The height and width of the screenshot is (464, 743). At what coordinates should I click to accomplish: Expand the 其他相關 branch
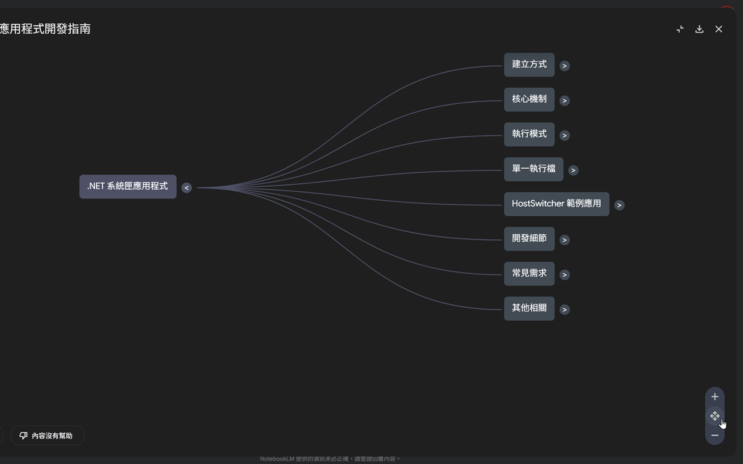point(564,309)
